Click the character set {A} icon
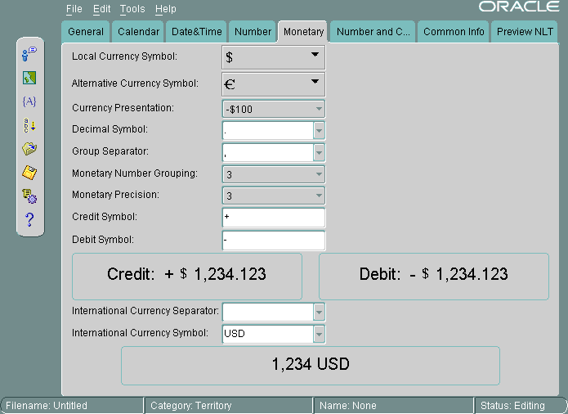 [x=29, y=101]
